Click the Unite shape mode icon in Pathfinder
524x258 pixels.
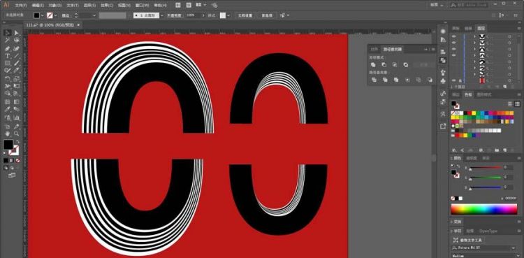click(373, 64)
